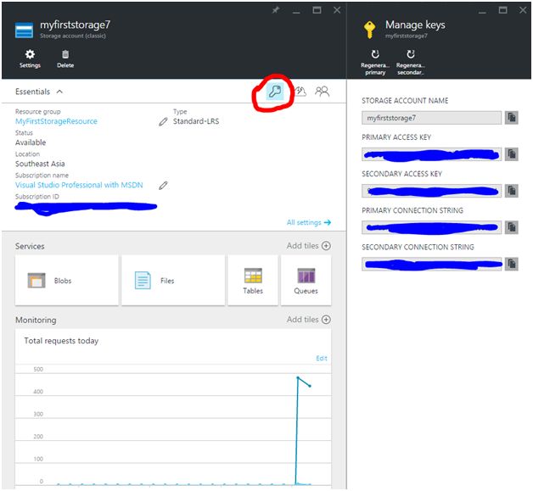This screenshot has height=491, width=533.
Task: Click the Total requests today chart title
Action: point(61,341)
